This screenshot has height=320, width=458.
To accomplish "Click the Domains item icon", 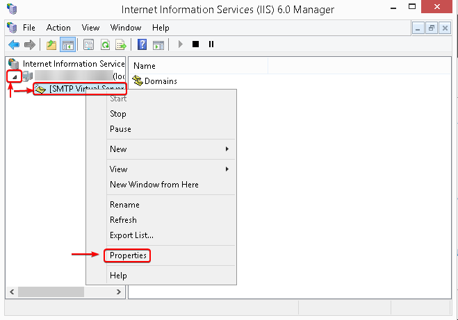I will pos(138,81).
